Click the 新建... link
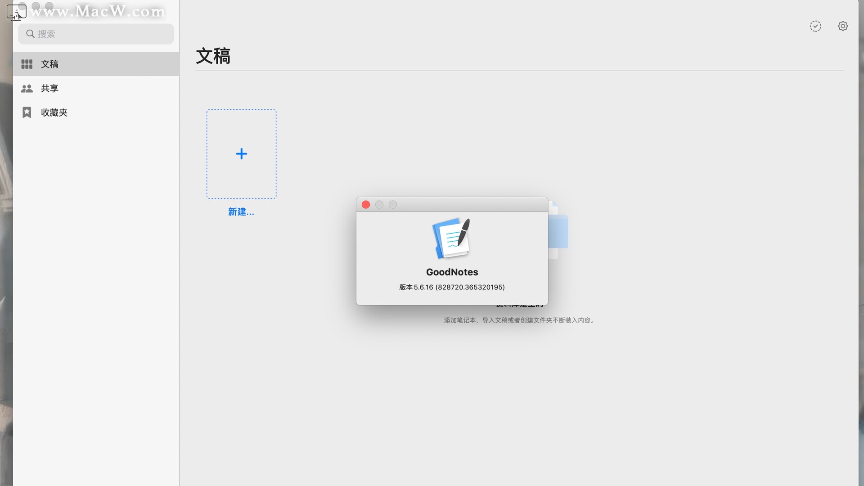This screenshot has width=864, height=486. pyautogui.click(x=241, y=212)
